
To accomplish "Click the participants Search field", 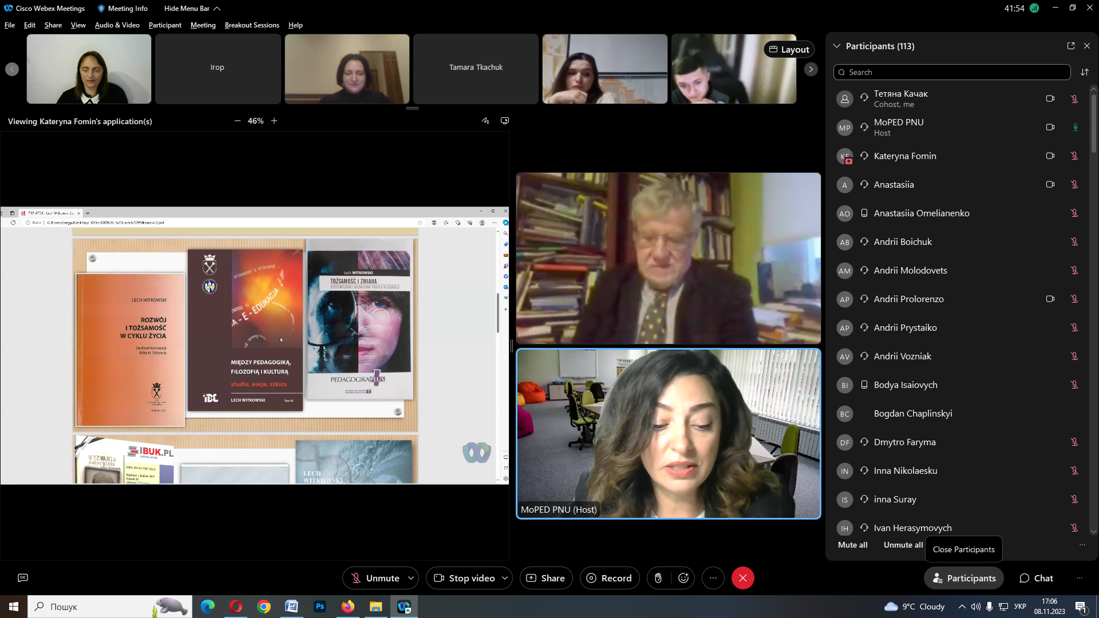I will [951, 72].
